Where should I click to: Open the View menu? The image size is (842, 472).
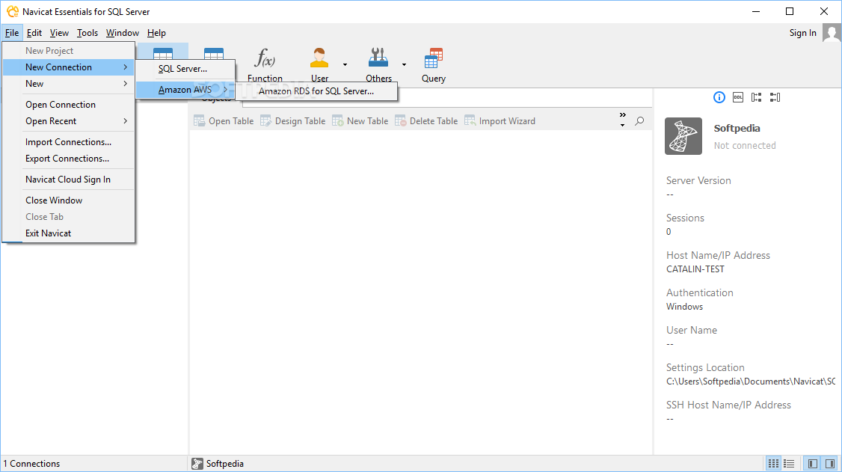(x=59, y=33)
